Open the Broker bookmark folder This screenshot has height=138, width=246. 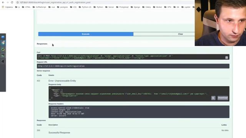tap(157, 7)
